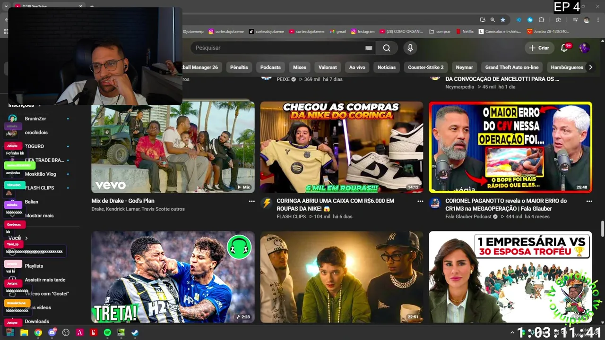605x340 pixels.
Task: Select the Notícias filter chip
Action: click(x=387, y=67)
